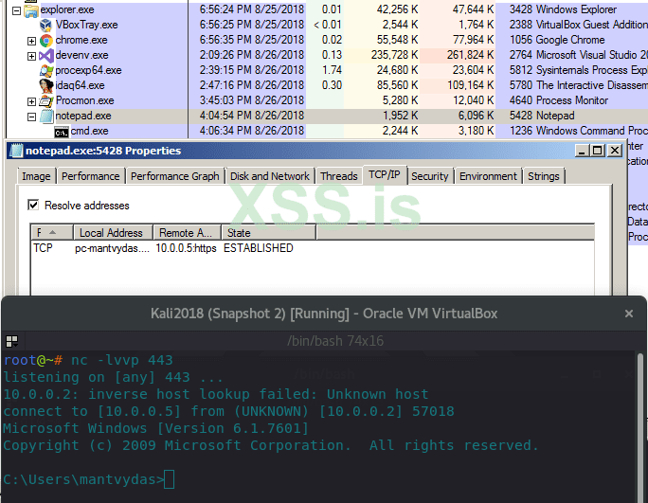
Task: Open the Image tab
Action: point(36,176)
